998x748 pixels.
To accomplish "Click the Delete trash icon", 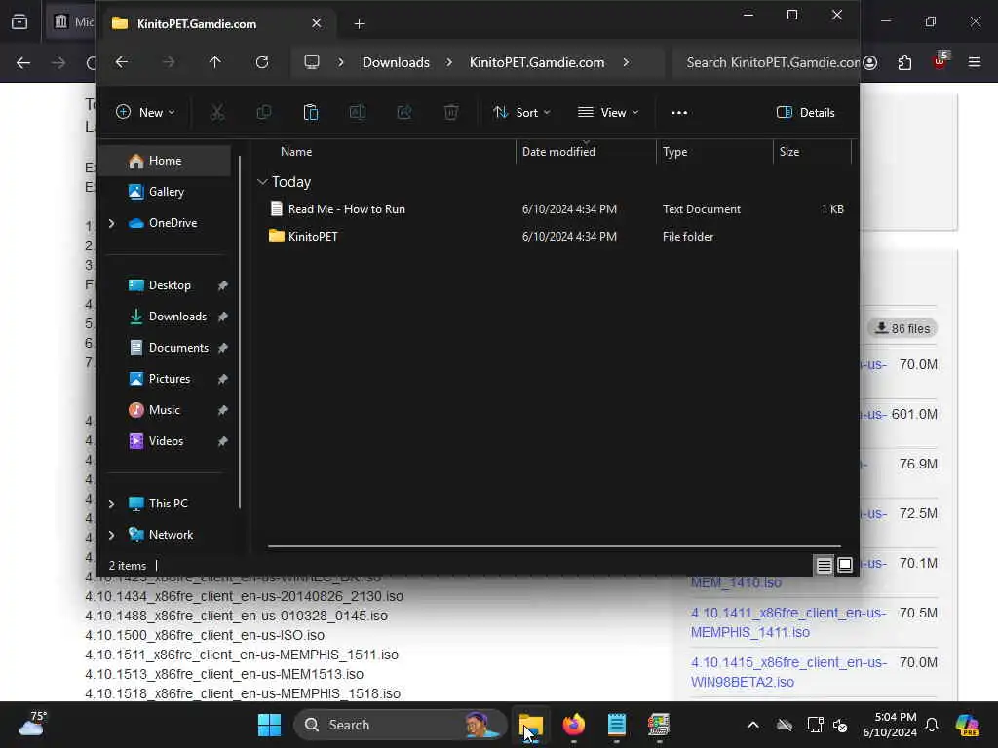I will click(x=450, y=113).
